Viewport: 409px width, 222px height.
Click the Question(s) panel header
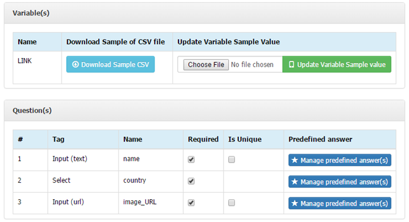click(x=204, y=111)
